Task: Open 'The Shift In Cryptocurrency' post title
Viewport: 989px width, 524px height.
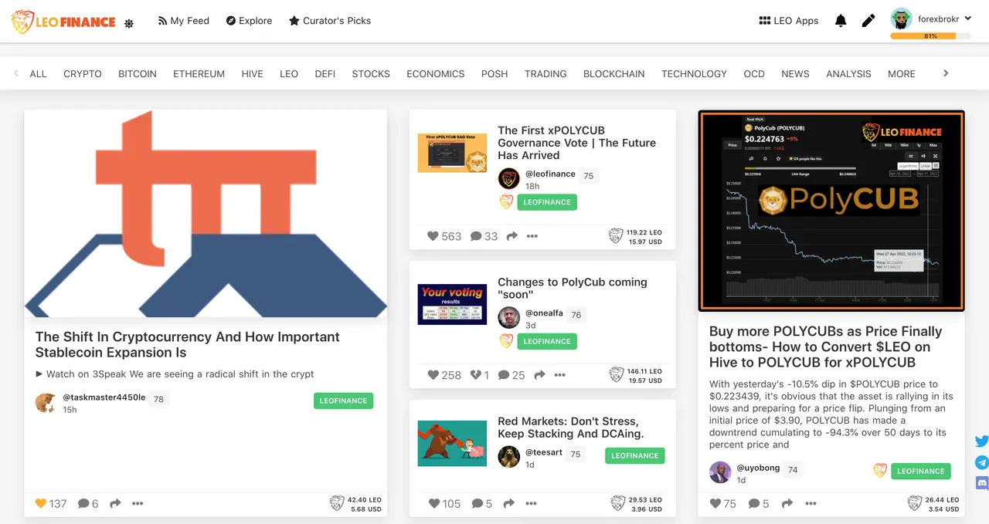Action: tap(188, 344)
